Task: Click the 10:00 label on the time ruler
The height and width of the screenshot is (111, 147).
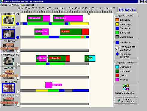Action: click(x=49, y=8)
